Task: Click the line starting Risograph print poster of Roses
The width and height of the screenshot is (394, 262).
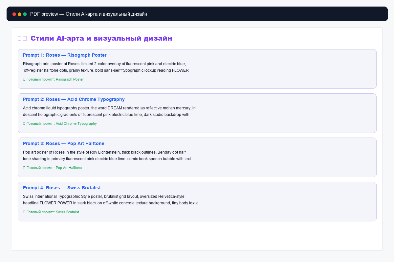Action: [x=104, y=64]
